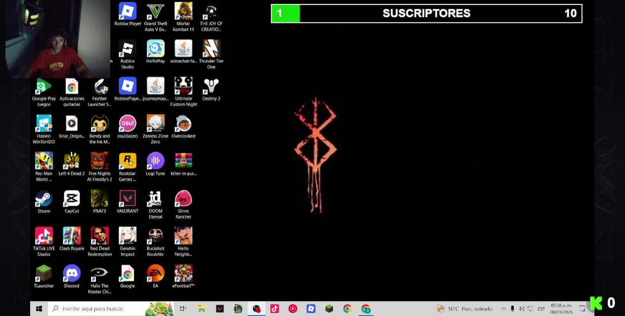
Task: Select the Briar_Origin file icon
Action: [72, 127]
